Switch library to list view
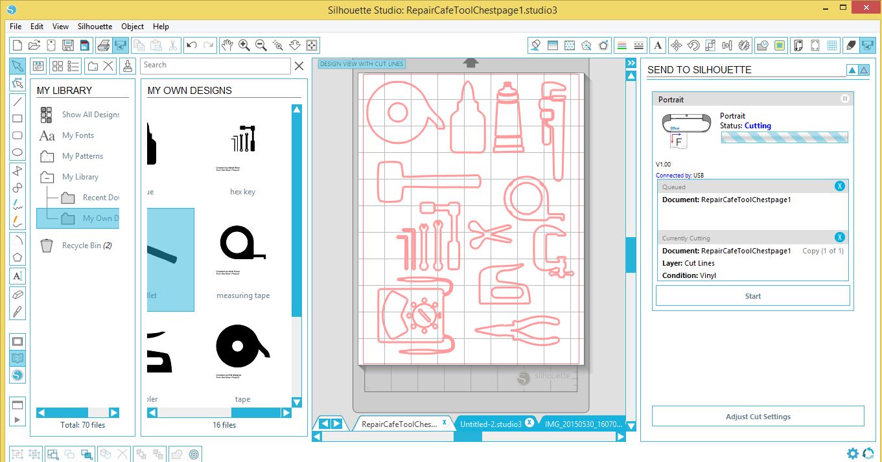Image resolution: width=882 pixels, height=462 pixels. pyautogui.click(x=73, y=65)
